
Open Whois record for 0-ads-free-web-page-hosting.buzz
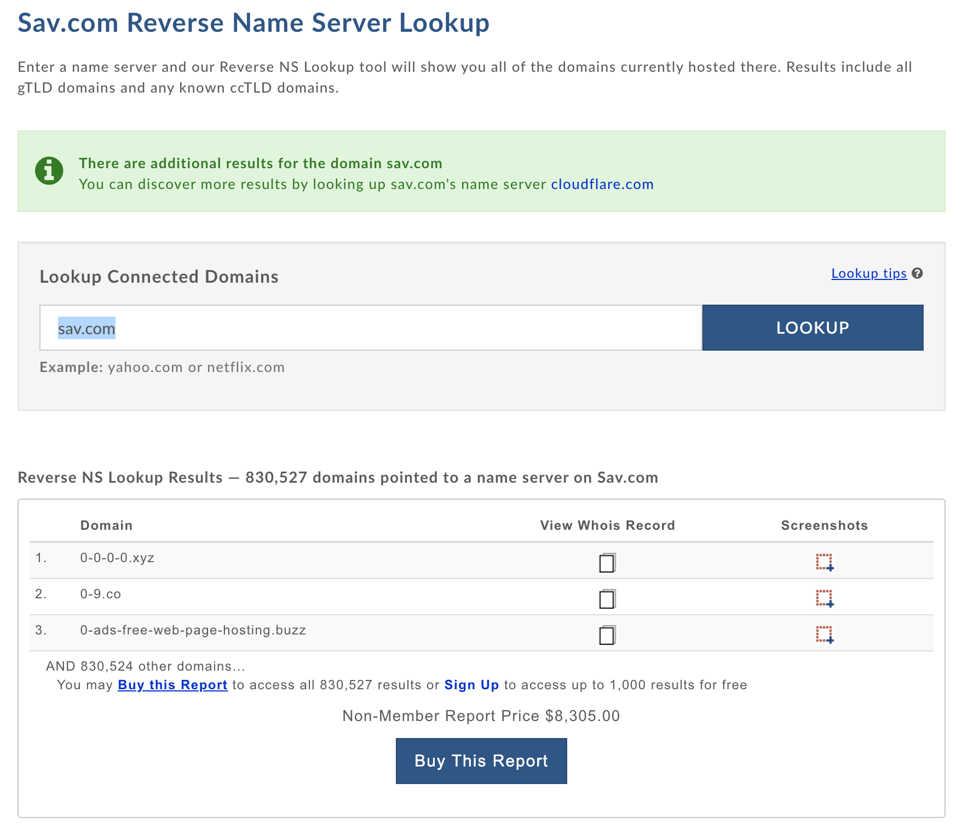click(x=607, y=634)
